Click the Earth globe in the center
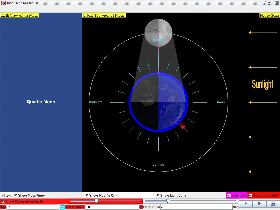The image size is (280, 210). click(x=158, y=102)
